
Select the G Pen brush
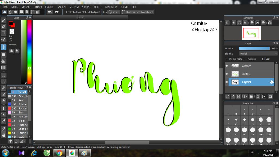point(18,121)
